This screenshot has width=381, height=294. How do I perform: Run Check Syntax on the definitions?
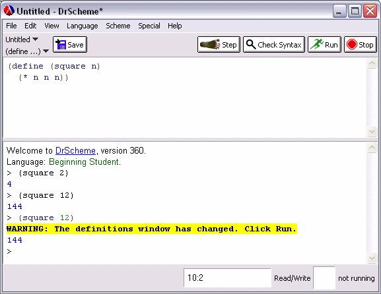point(274,45)
